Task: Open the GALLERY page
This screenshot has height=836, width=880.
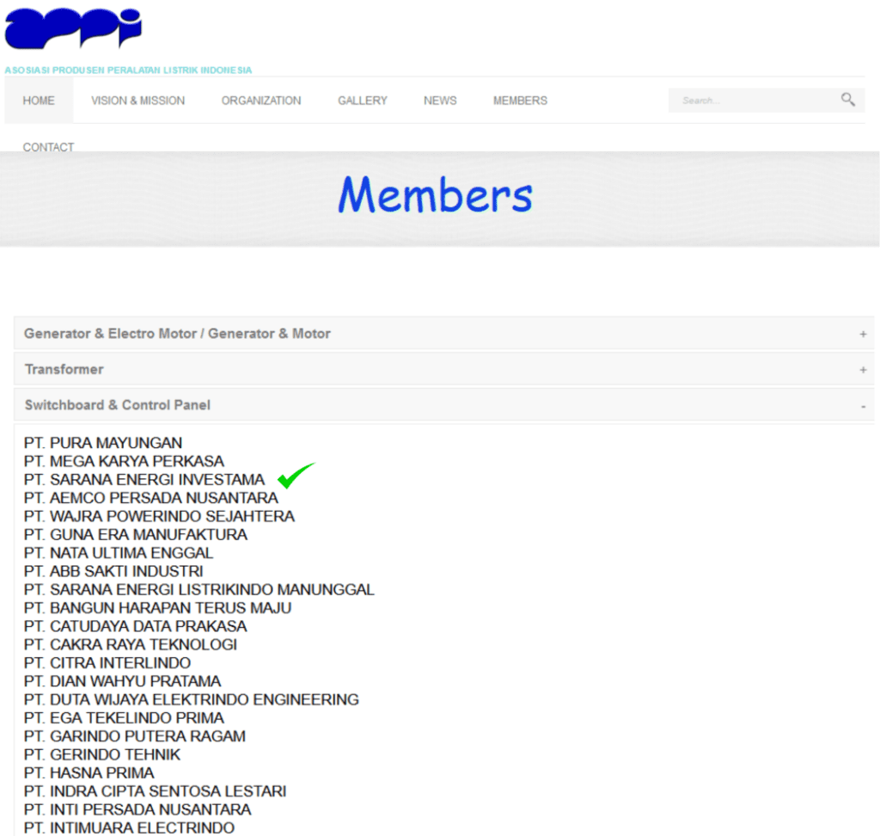Action: [x=362, y=101]
